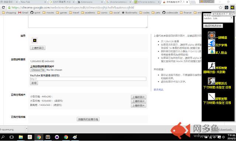This screenshot has width=236, height=147.
Task: Open the Gmail bookmark
Action: coord(23,12)
